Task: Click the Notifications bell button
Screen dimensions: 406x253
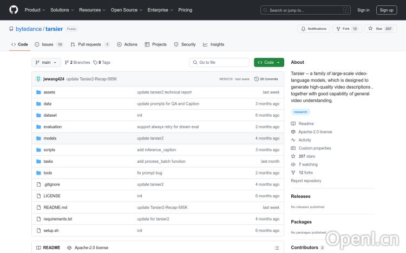Action: 313,29
